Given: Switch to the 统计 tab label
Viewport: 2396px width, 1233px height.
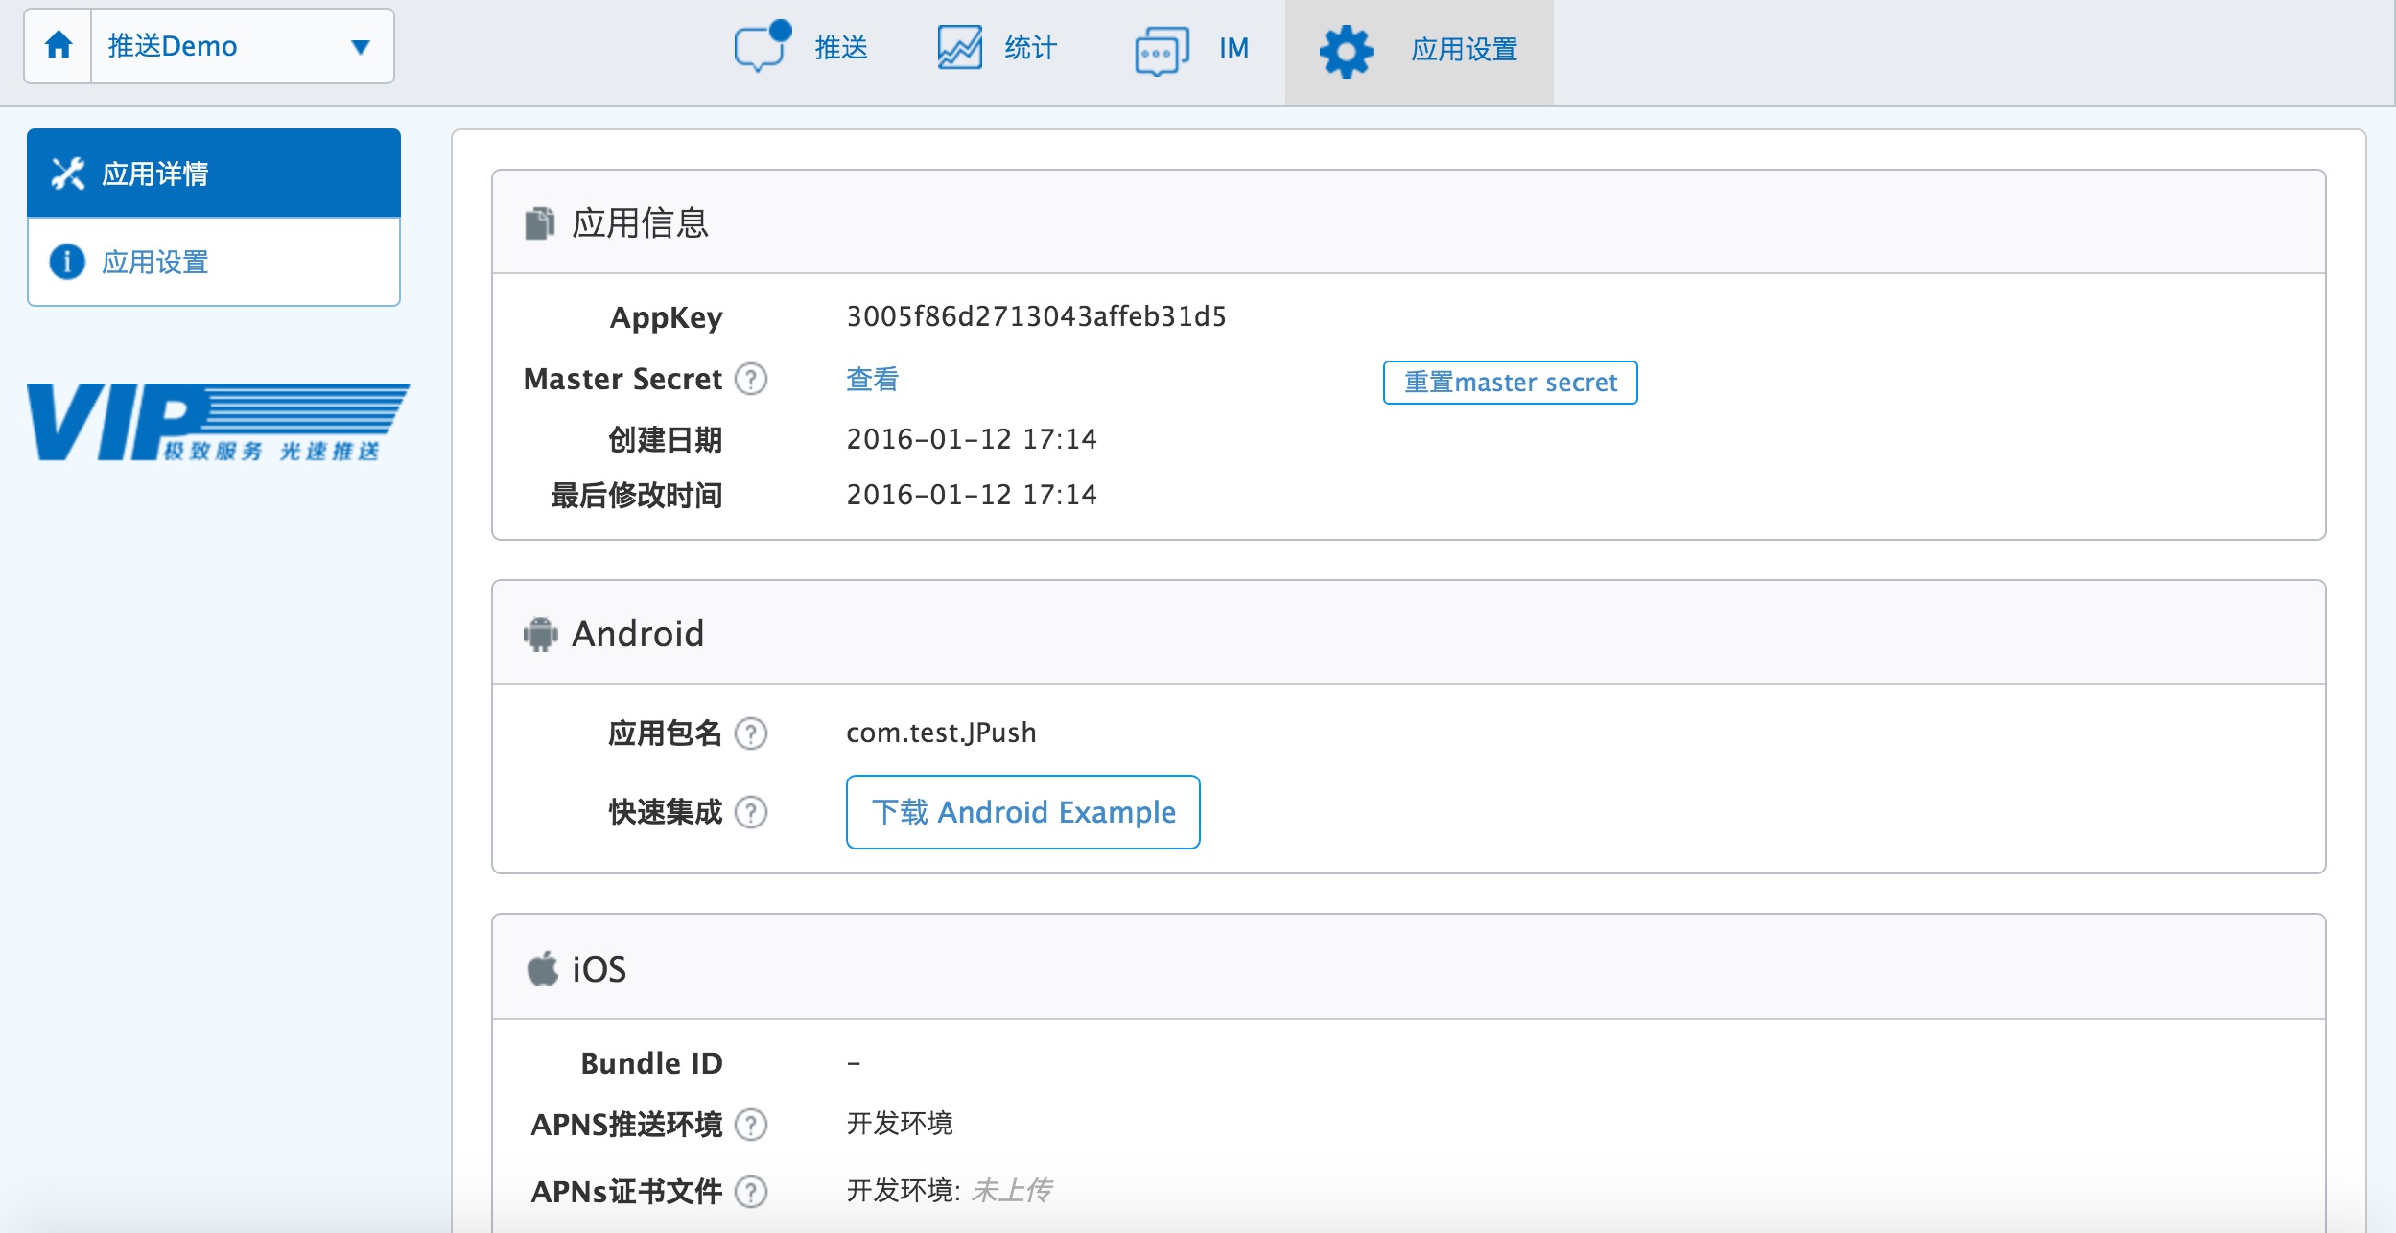Looking at the screenshot, I should click(x=1030, y=48).
